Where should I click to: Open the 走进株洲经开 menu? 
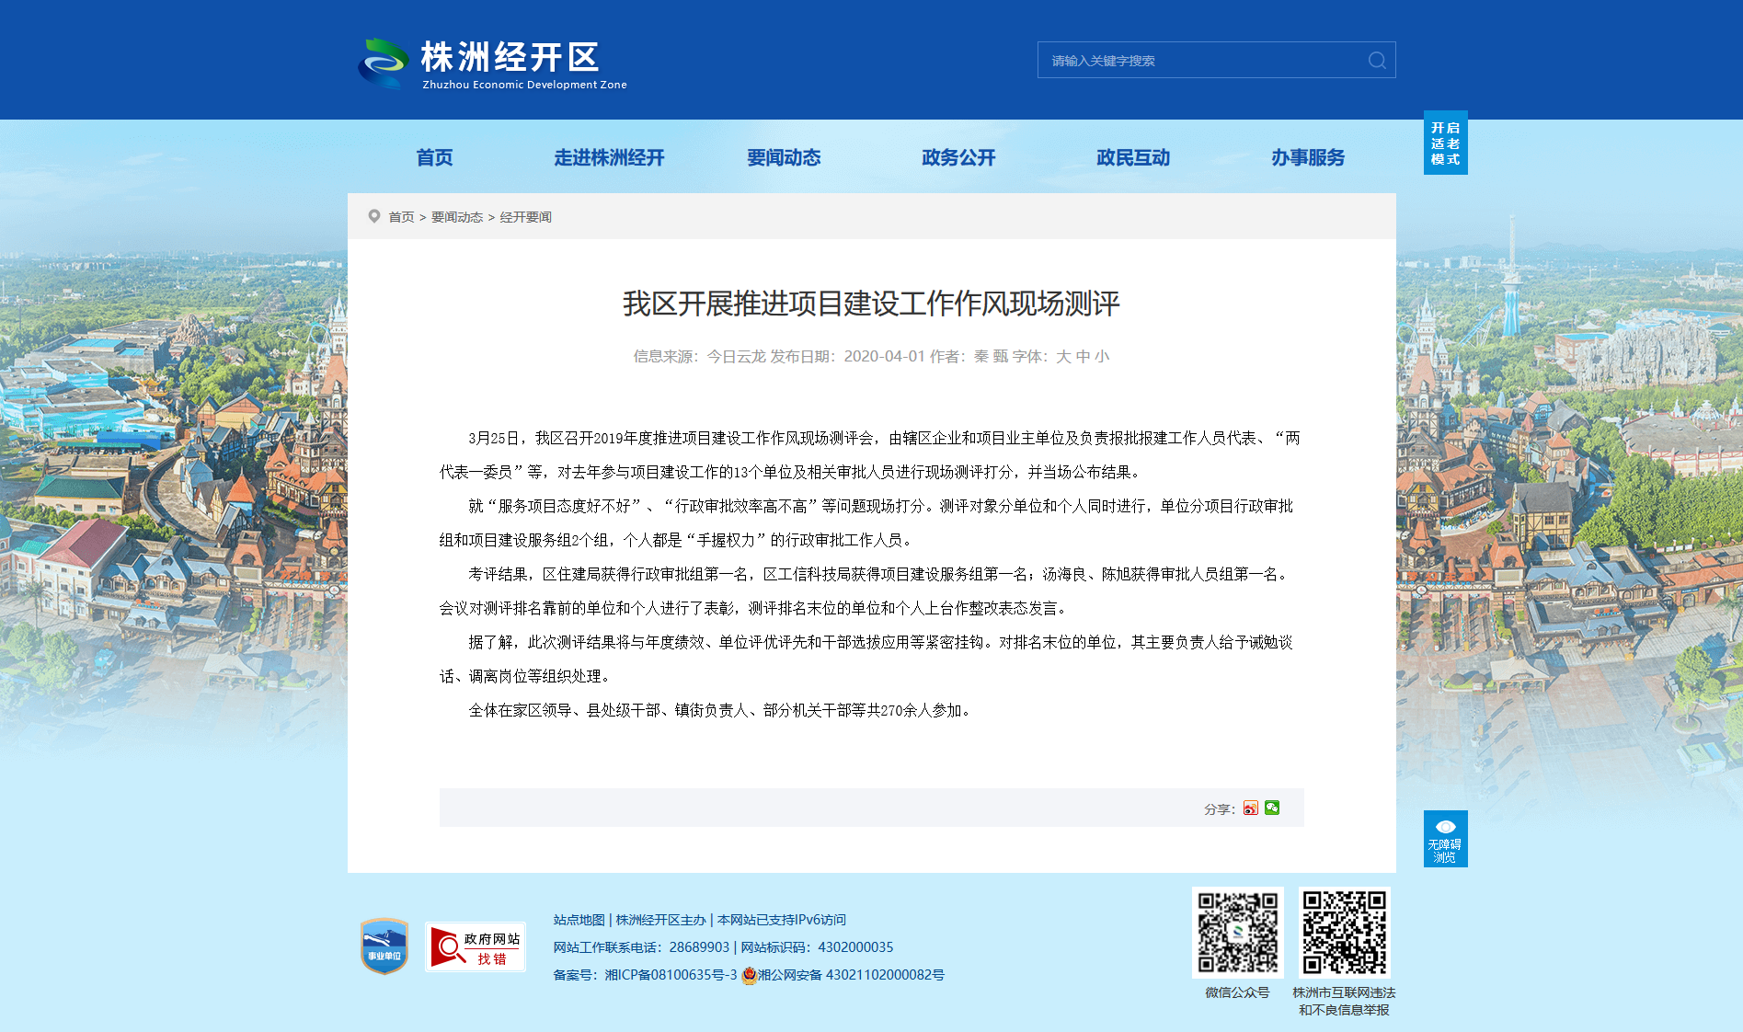pos(609,157)
